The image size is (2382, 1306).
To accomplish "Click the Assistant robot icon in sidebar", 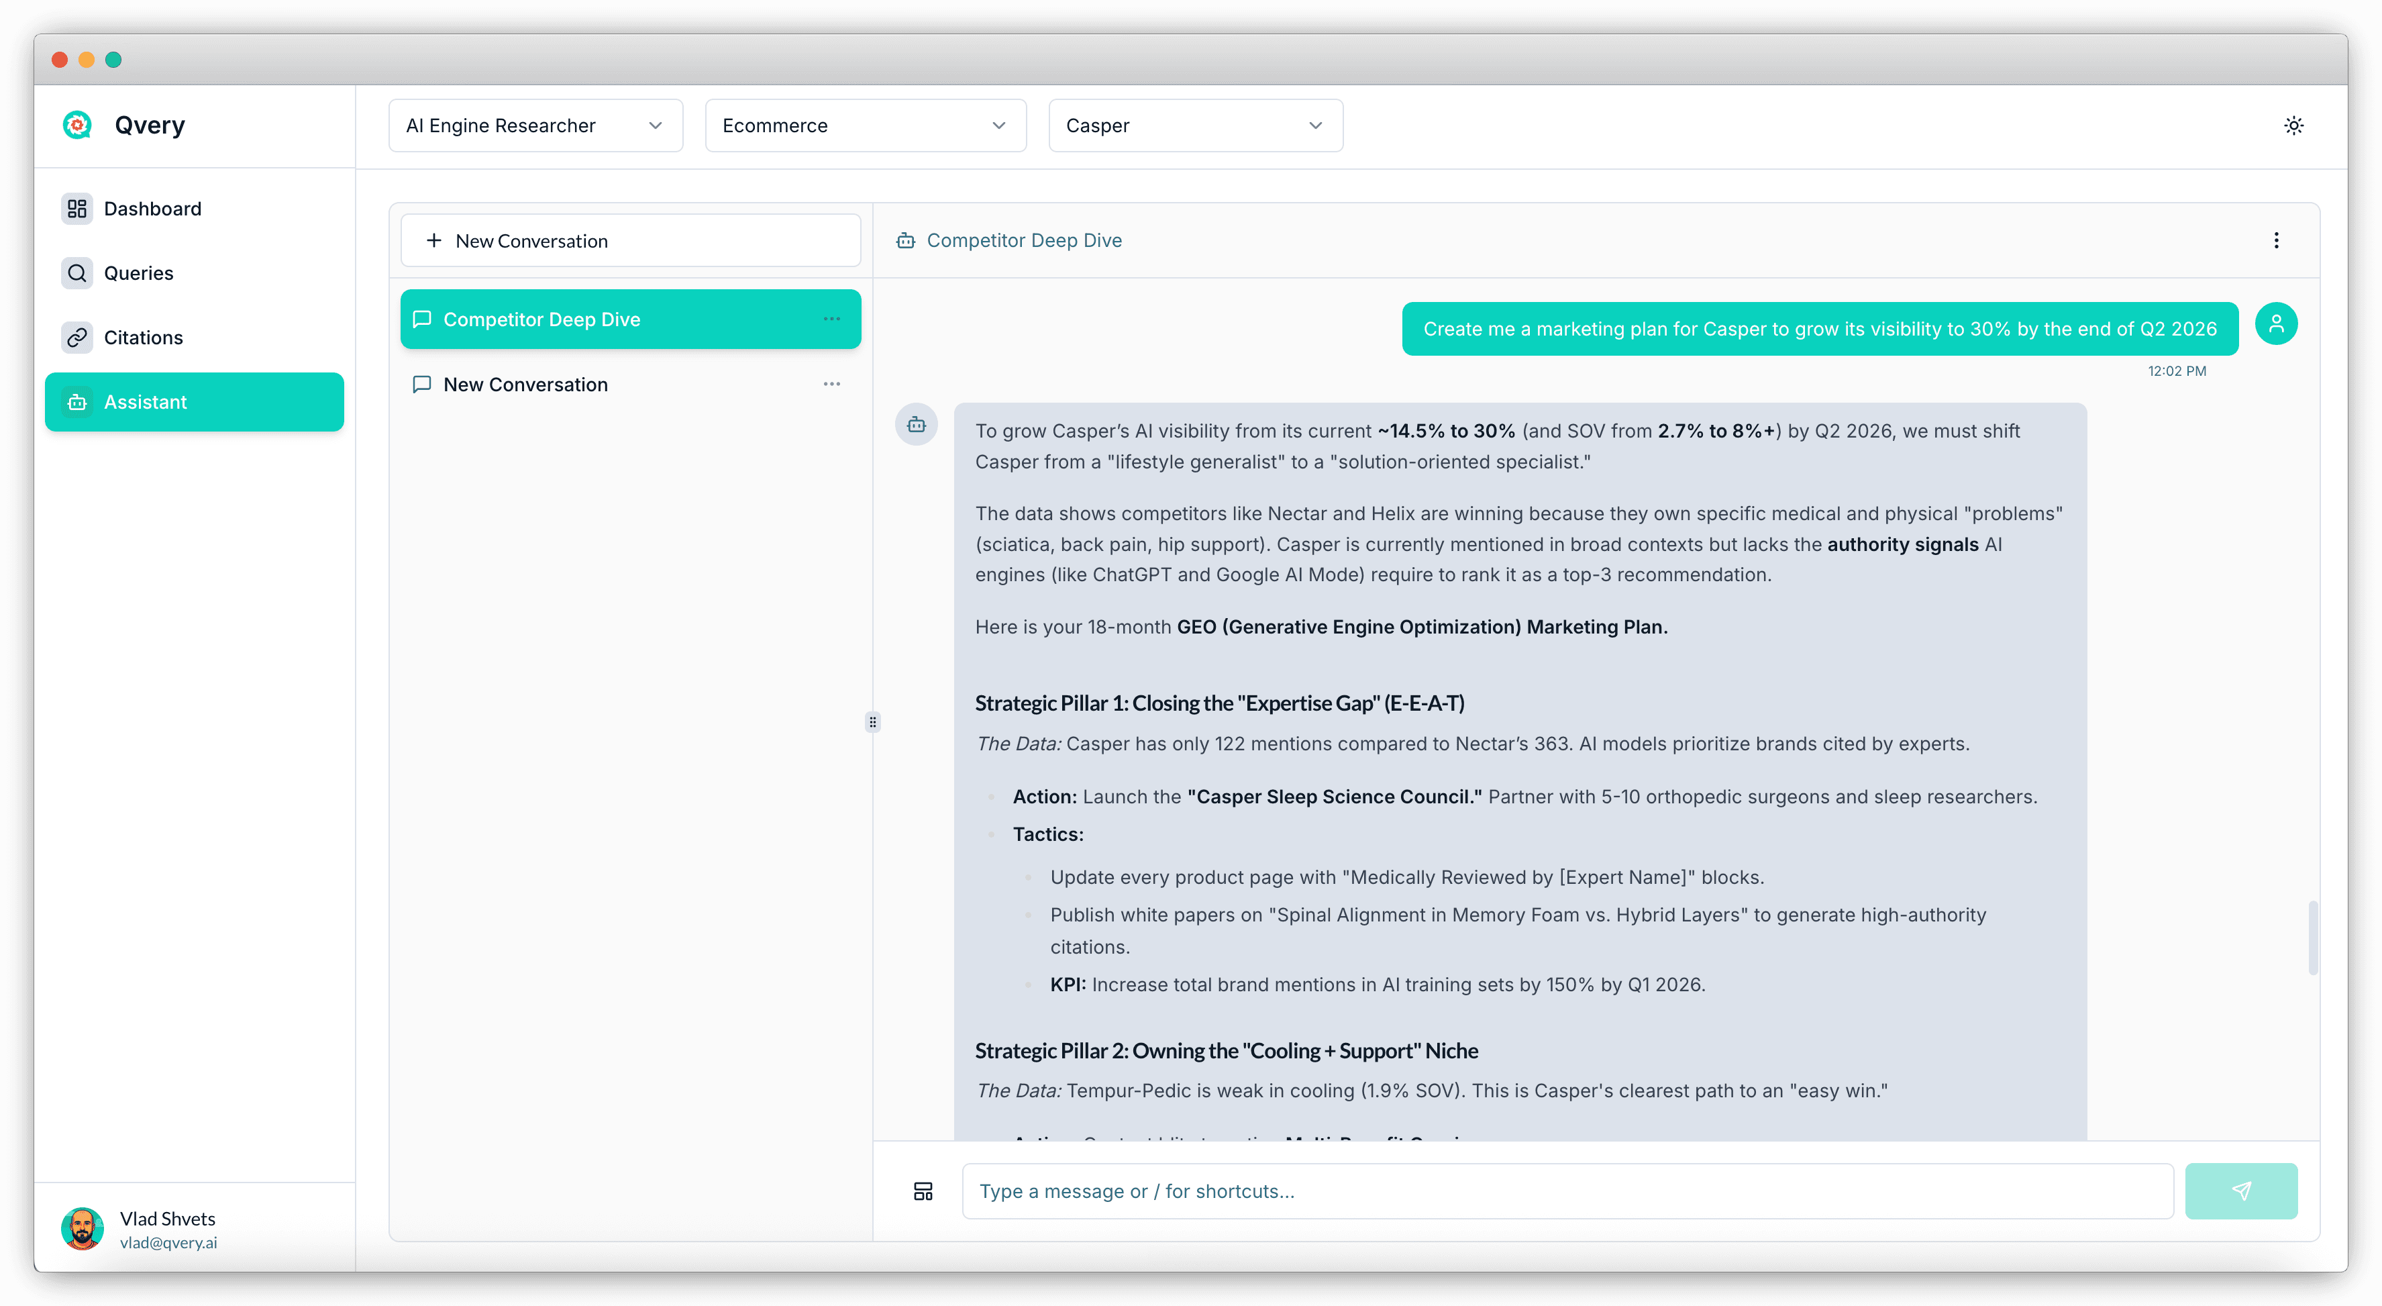I will (x=76, y=403).
